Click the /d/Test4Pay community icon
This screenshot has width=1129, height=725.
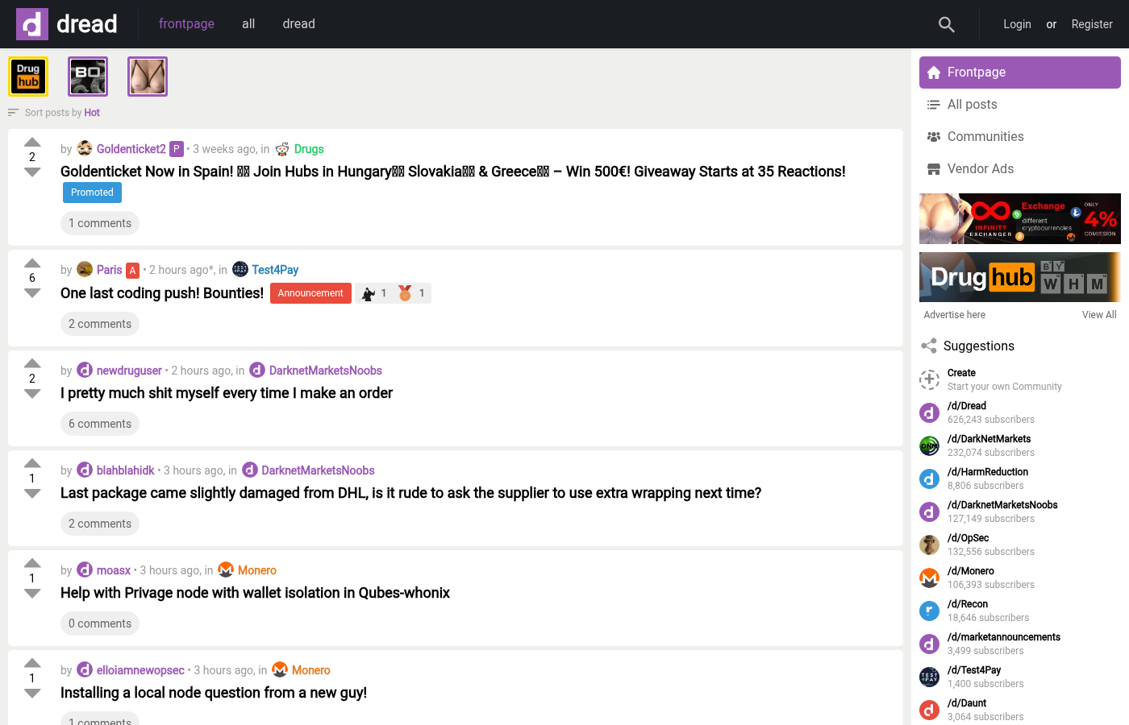(930, 677)
